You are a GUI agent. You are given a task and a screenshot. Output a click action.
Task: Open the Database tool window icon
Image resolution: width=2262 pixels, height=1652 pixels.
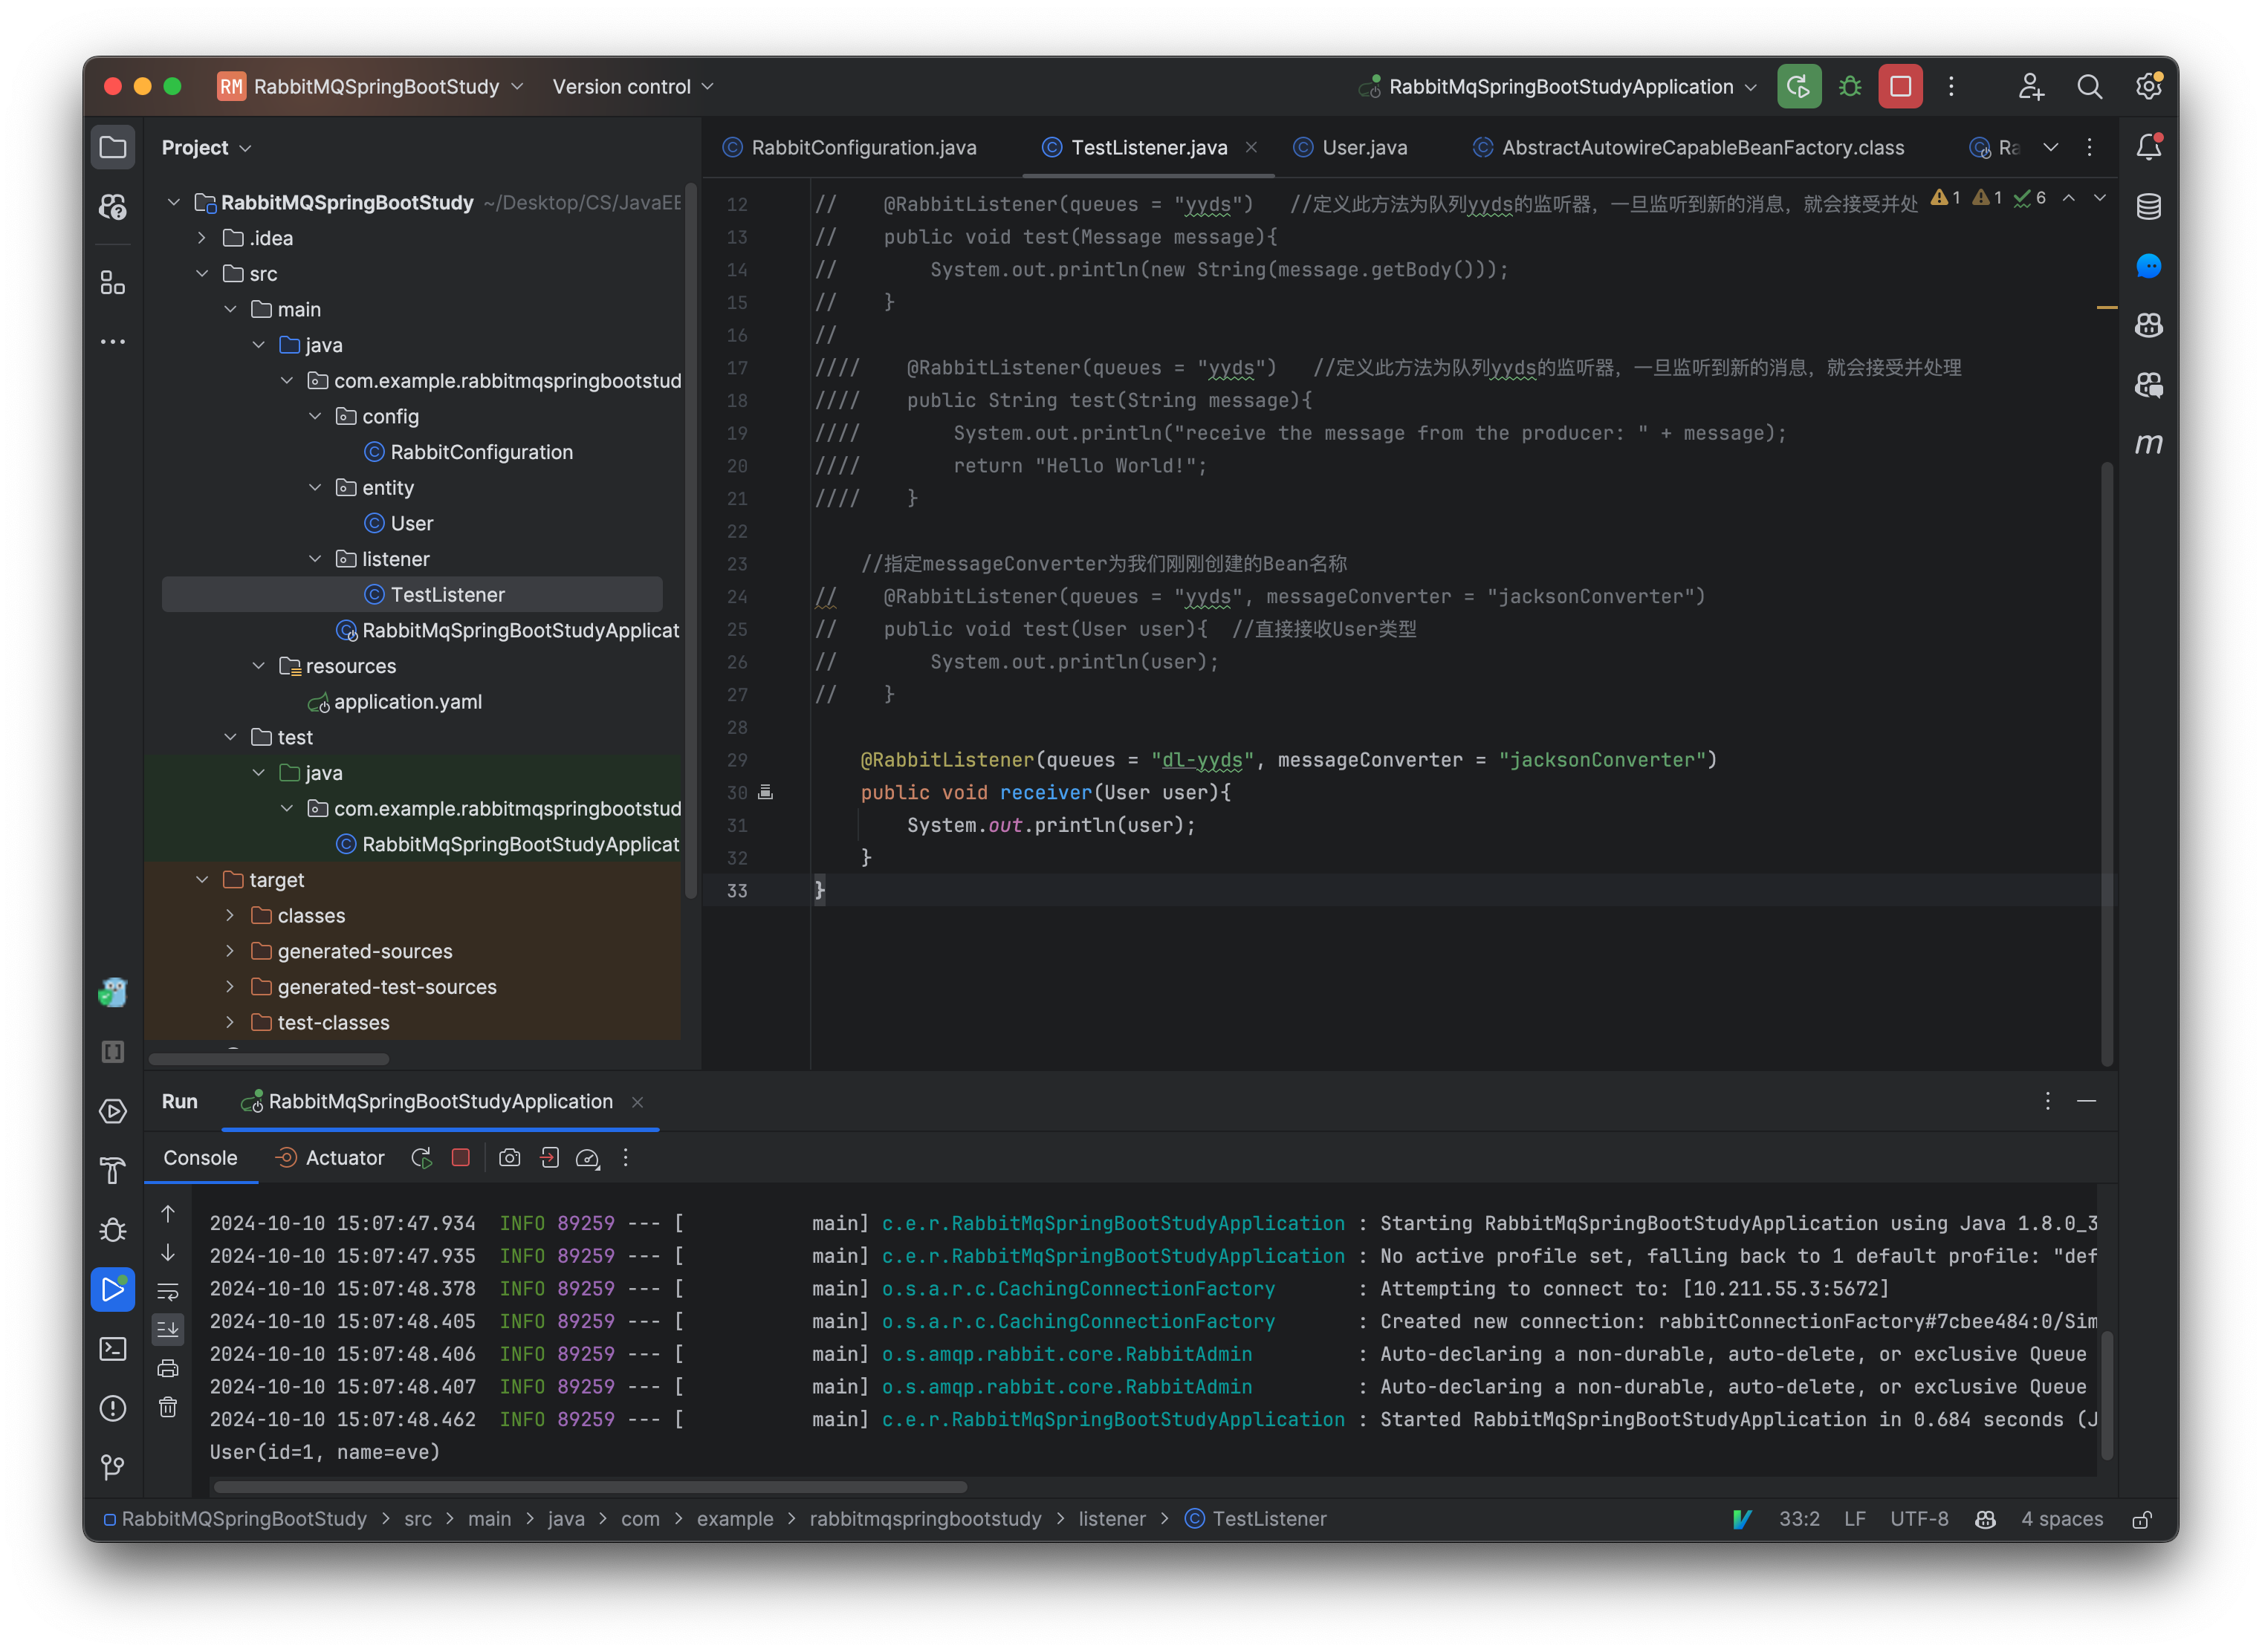pyautogui.click(x=2148, y=207)
